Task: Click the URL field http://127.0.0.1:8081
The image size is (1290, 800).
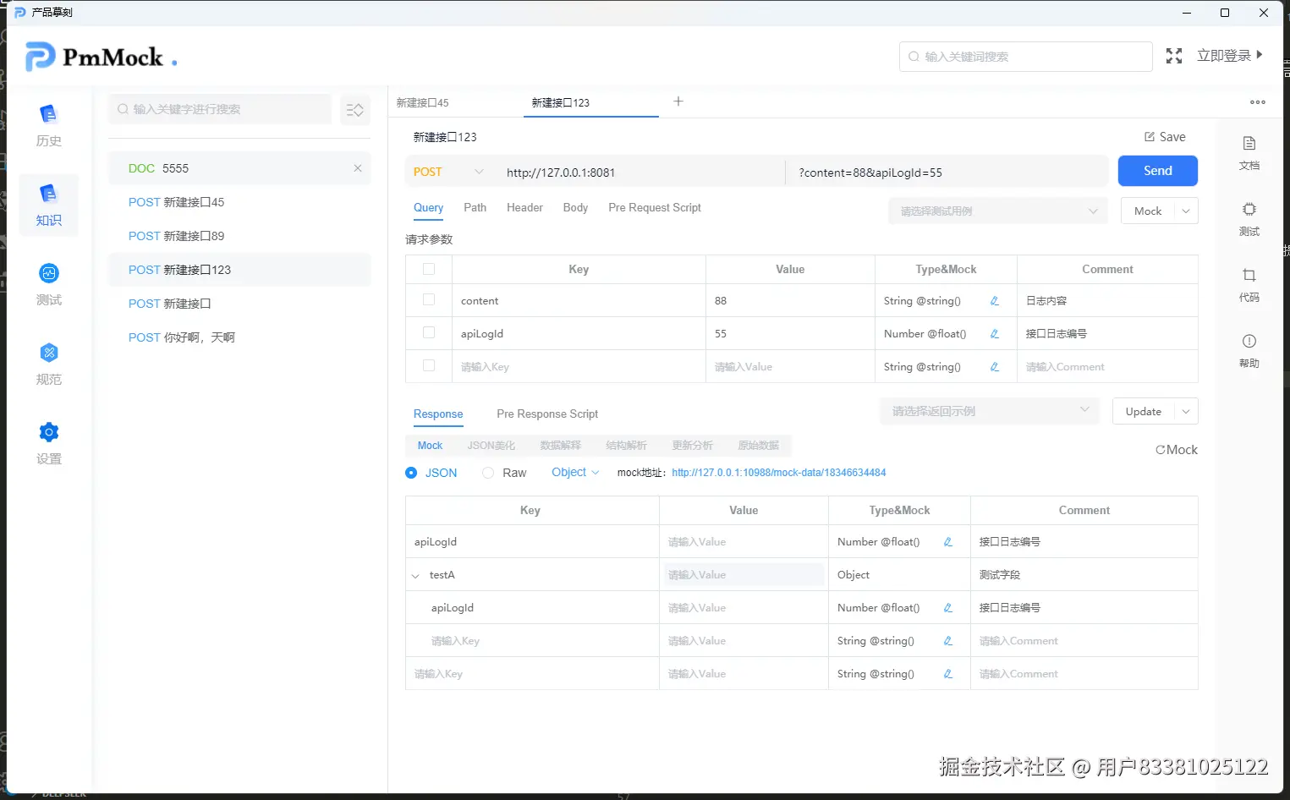Action: click(x=643, y=173)
